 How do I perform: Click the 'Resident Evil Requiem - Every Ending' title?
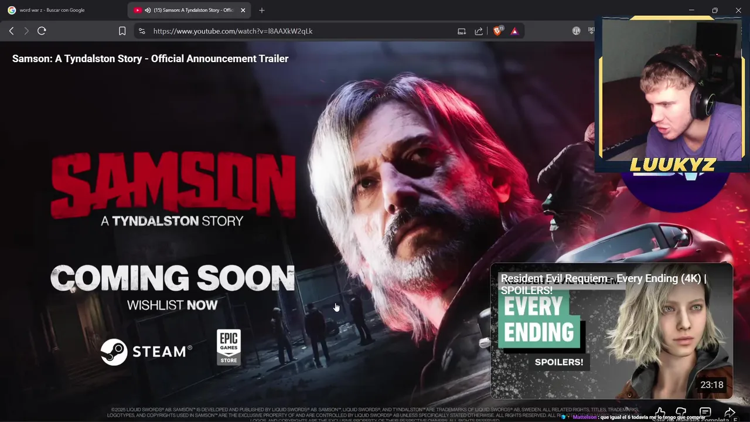(x=604, y=284)
